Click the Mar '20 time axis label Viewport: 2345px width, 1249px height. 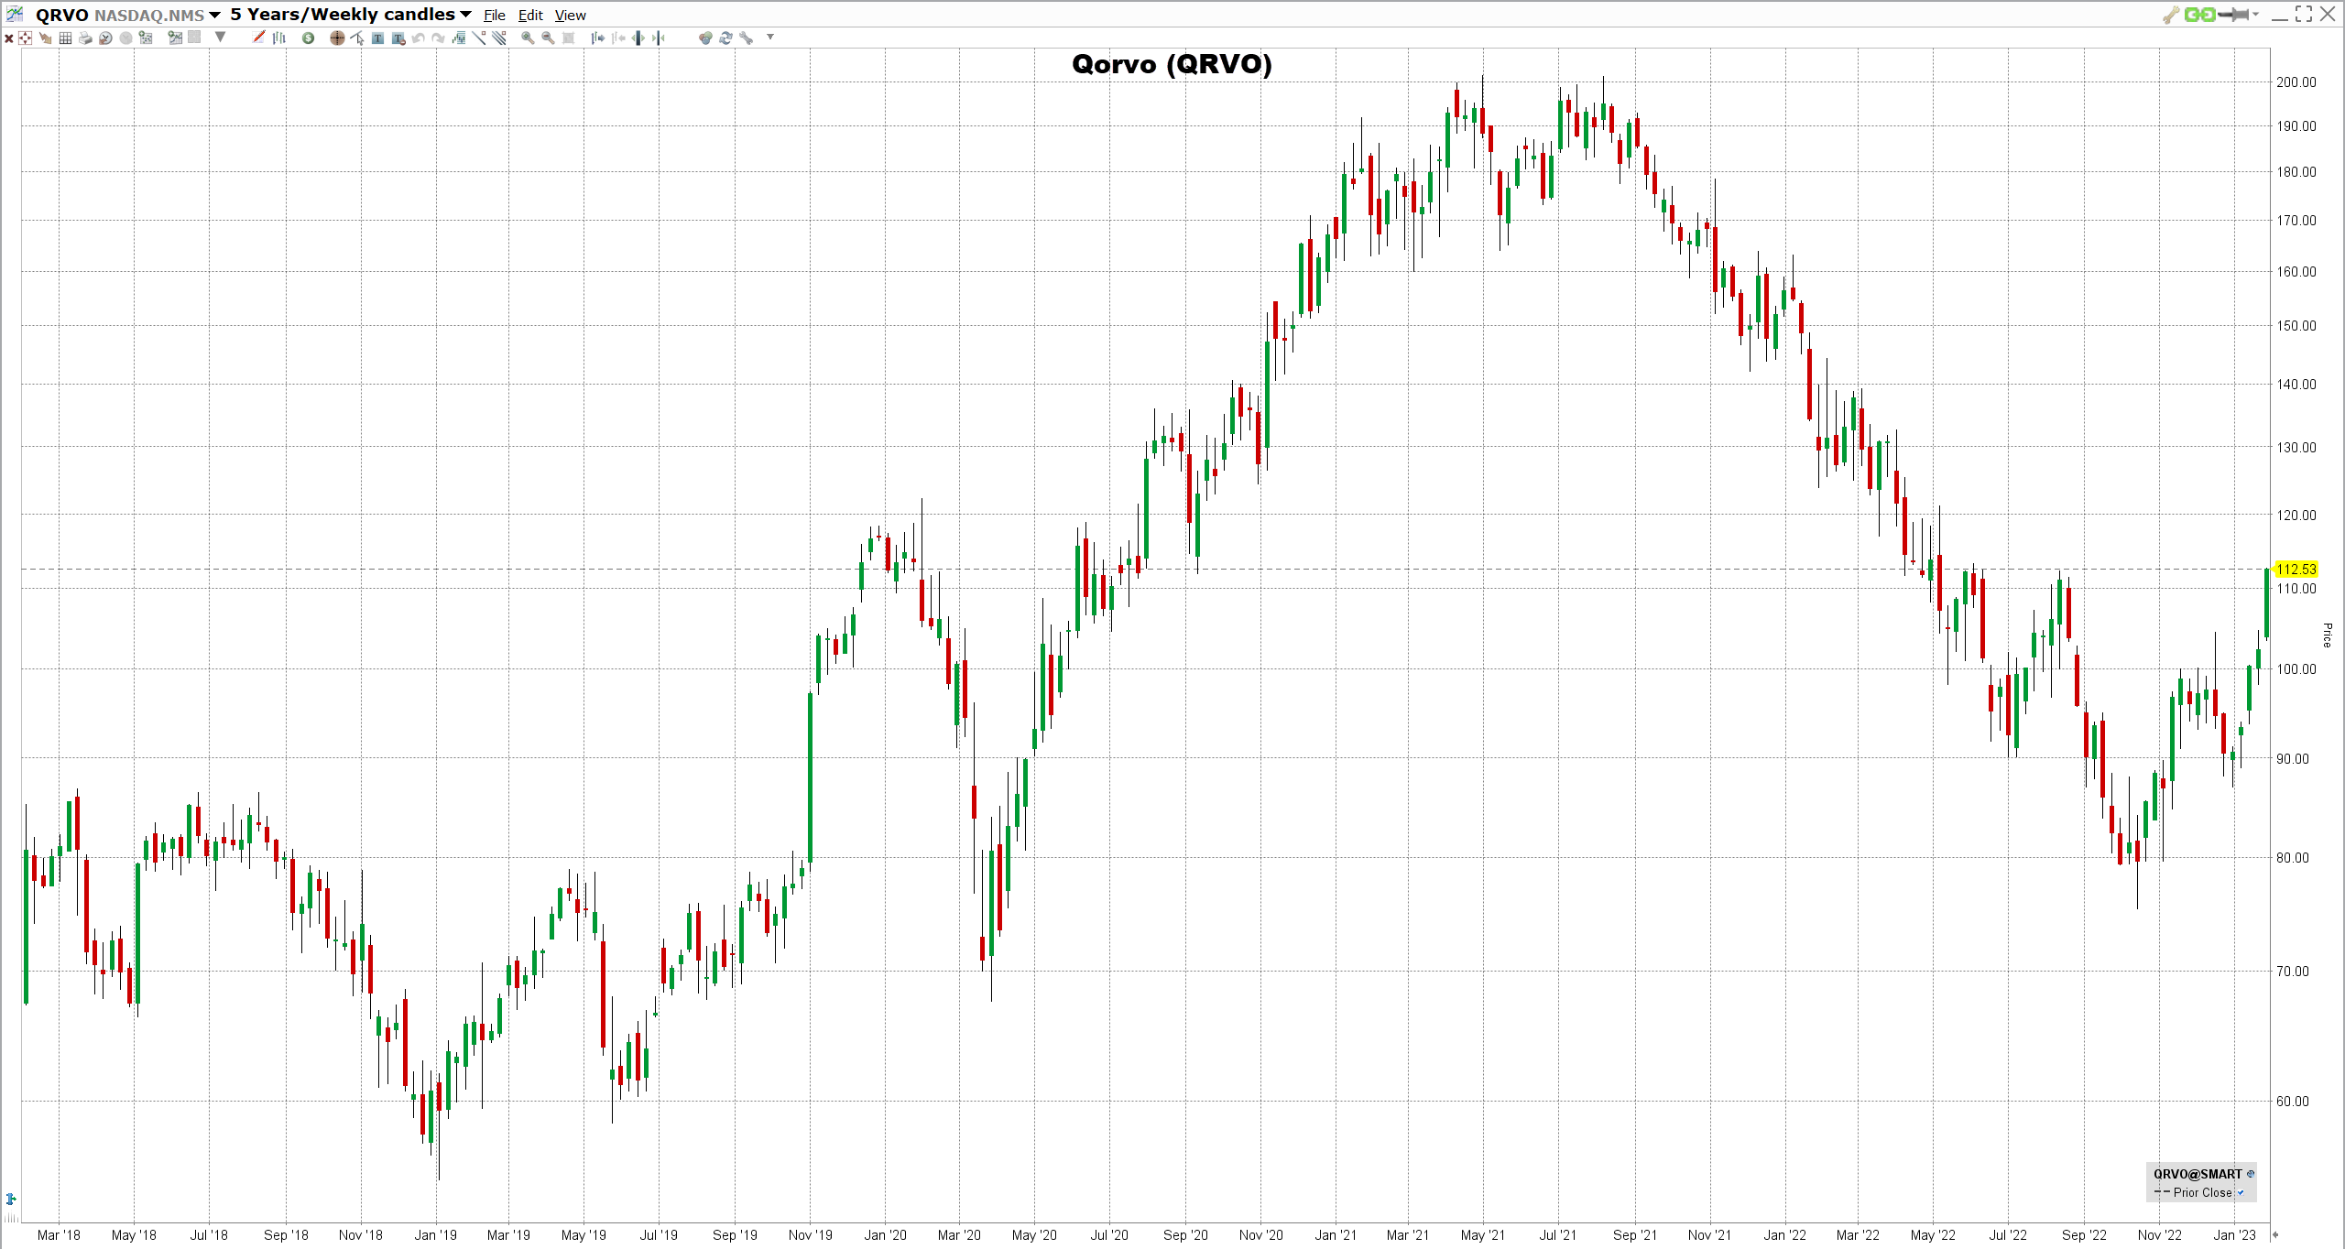(959, 1235)
